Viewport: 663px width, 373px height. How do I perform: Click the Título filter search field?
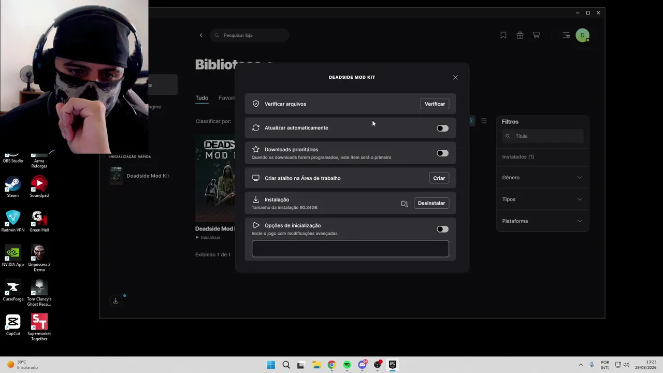542,136
